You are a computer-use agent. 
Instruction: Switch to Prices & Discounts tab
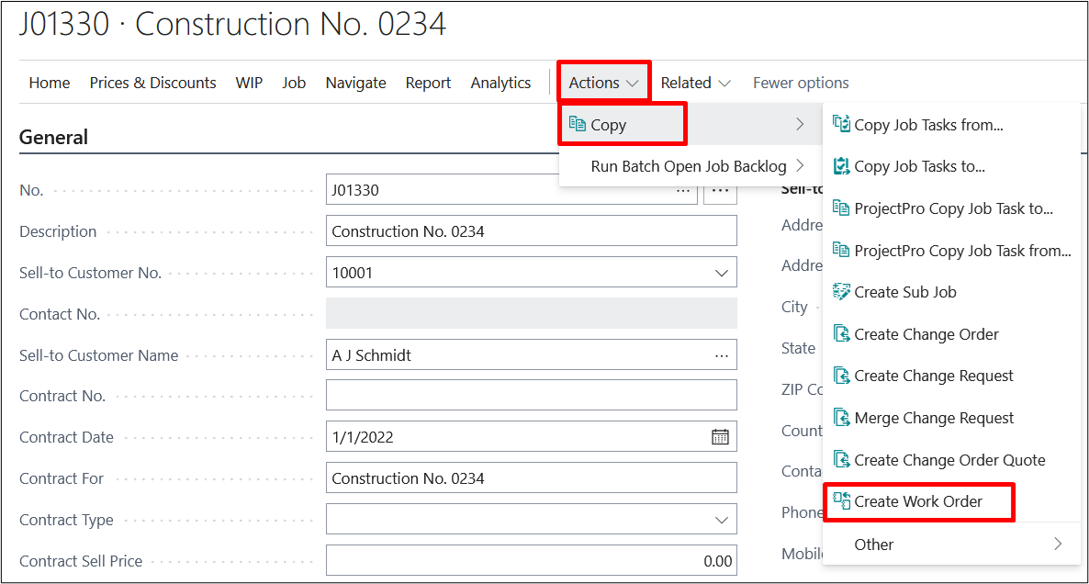(x=152, y=83)
